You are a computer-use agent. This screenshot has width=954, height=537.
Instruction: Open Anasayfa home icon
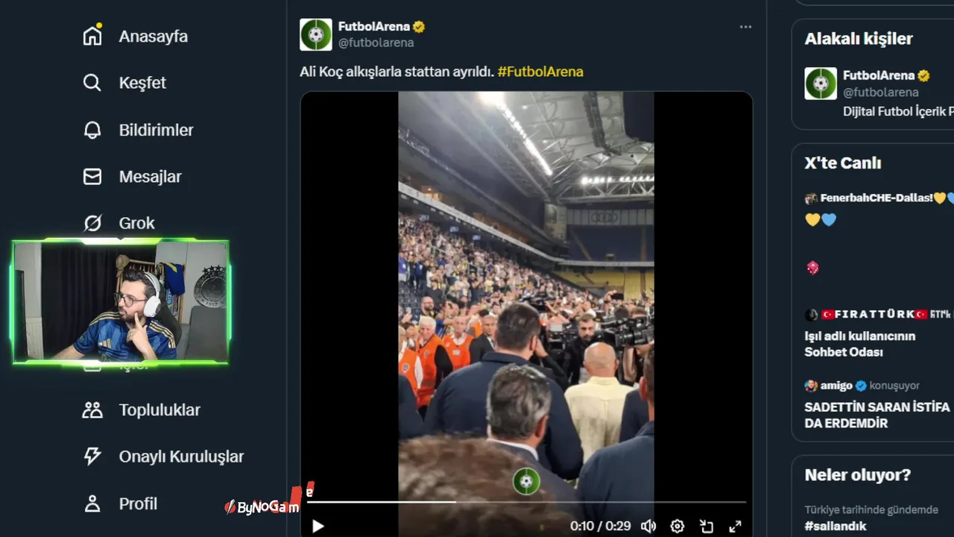(92, 36)
